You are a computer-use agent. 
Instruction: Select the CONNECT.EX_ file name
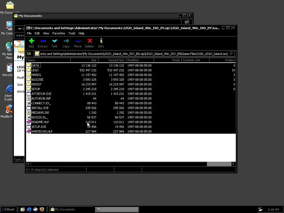[x=41, y=103]
